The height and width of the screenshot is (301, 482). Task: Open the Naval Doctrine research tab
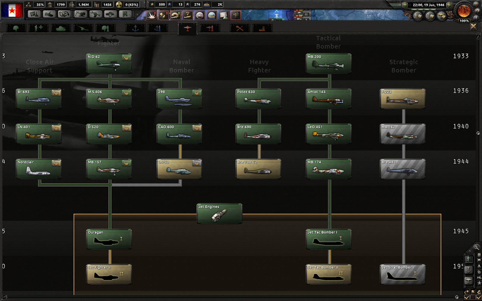click(158, 28)
